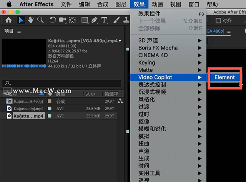Click the After Effects app menu
246x182 pixels.
(37, 4)
